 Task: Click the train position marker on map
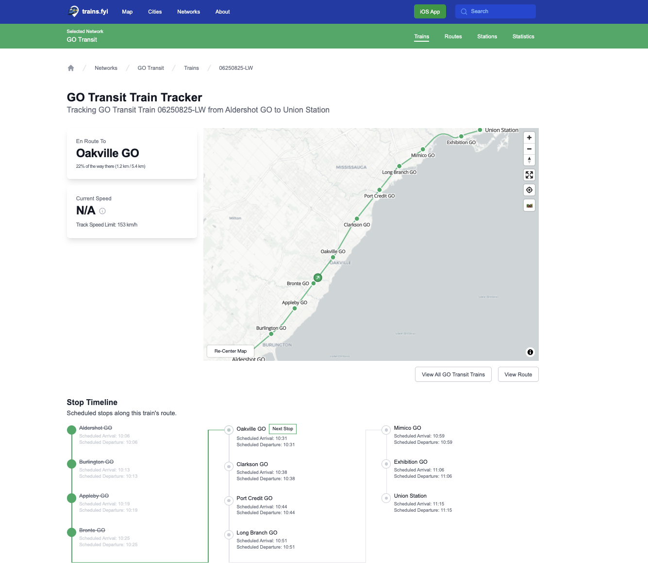tap(317, 277)
